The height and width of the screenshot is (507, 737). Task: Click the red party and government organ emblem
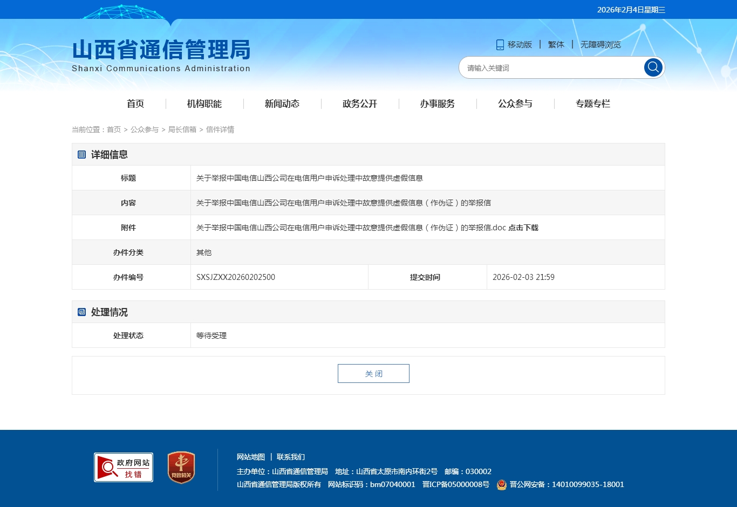pos(181,467)
